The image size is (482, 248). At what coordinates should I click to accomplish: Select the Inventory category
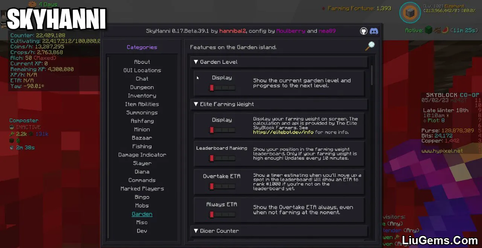[x=142, y=96]
